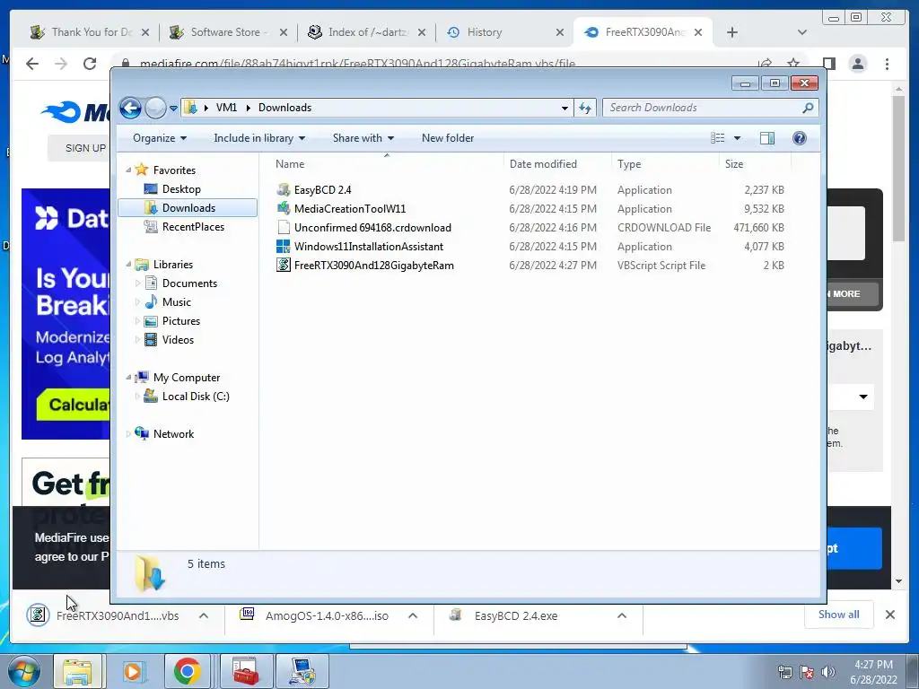
Task: Open Chrome profile avatar
Action: pyautogui.click(x=857, y=64)
